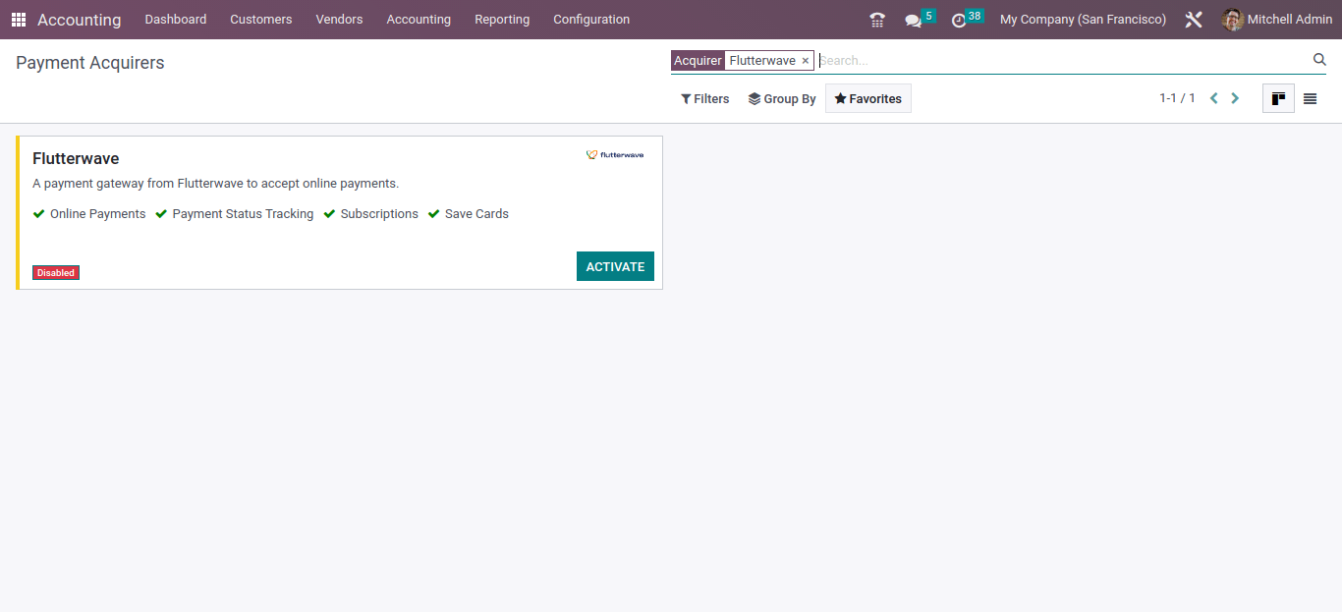This screenshot has width=1342, height=612.
Task: Open My Company (San Francisco) switcher
Action: point(1083,20)
